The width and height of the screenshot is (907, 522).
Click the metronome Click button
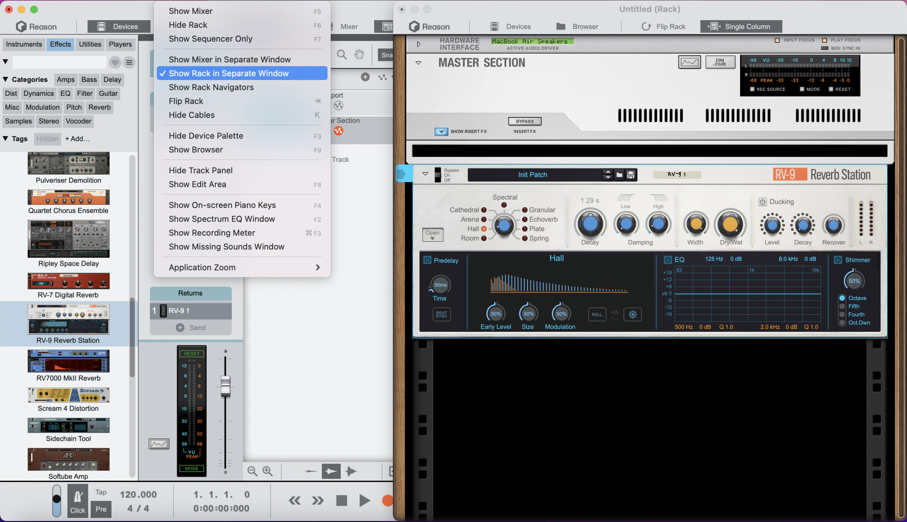click(77, 500)
